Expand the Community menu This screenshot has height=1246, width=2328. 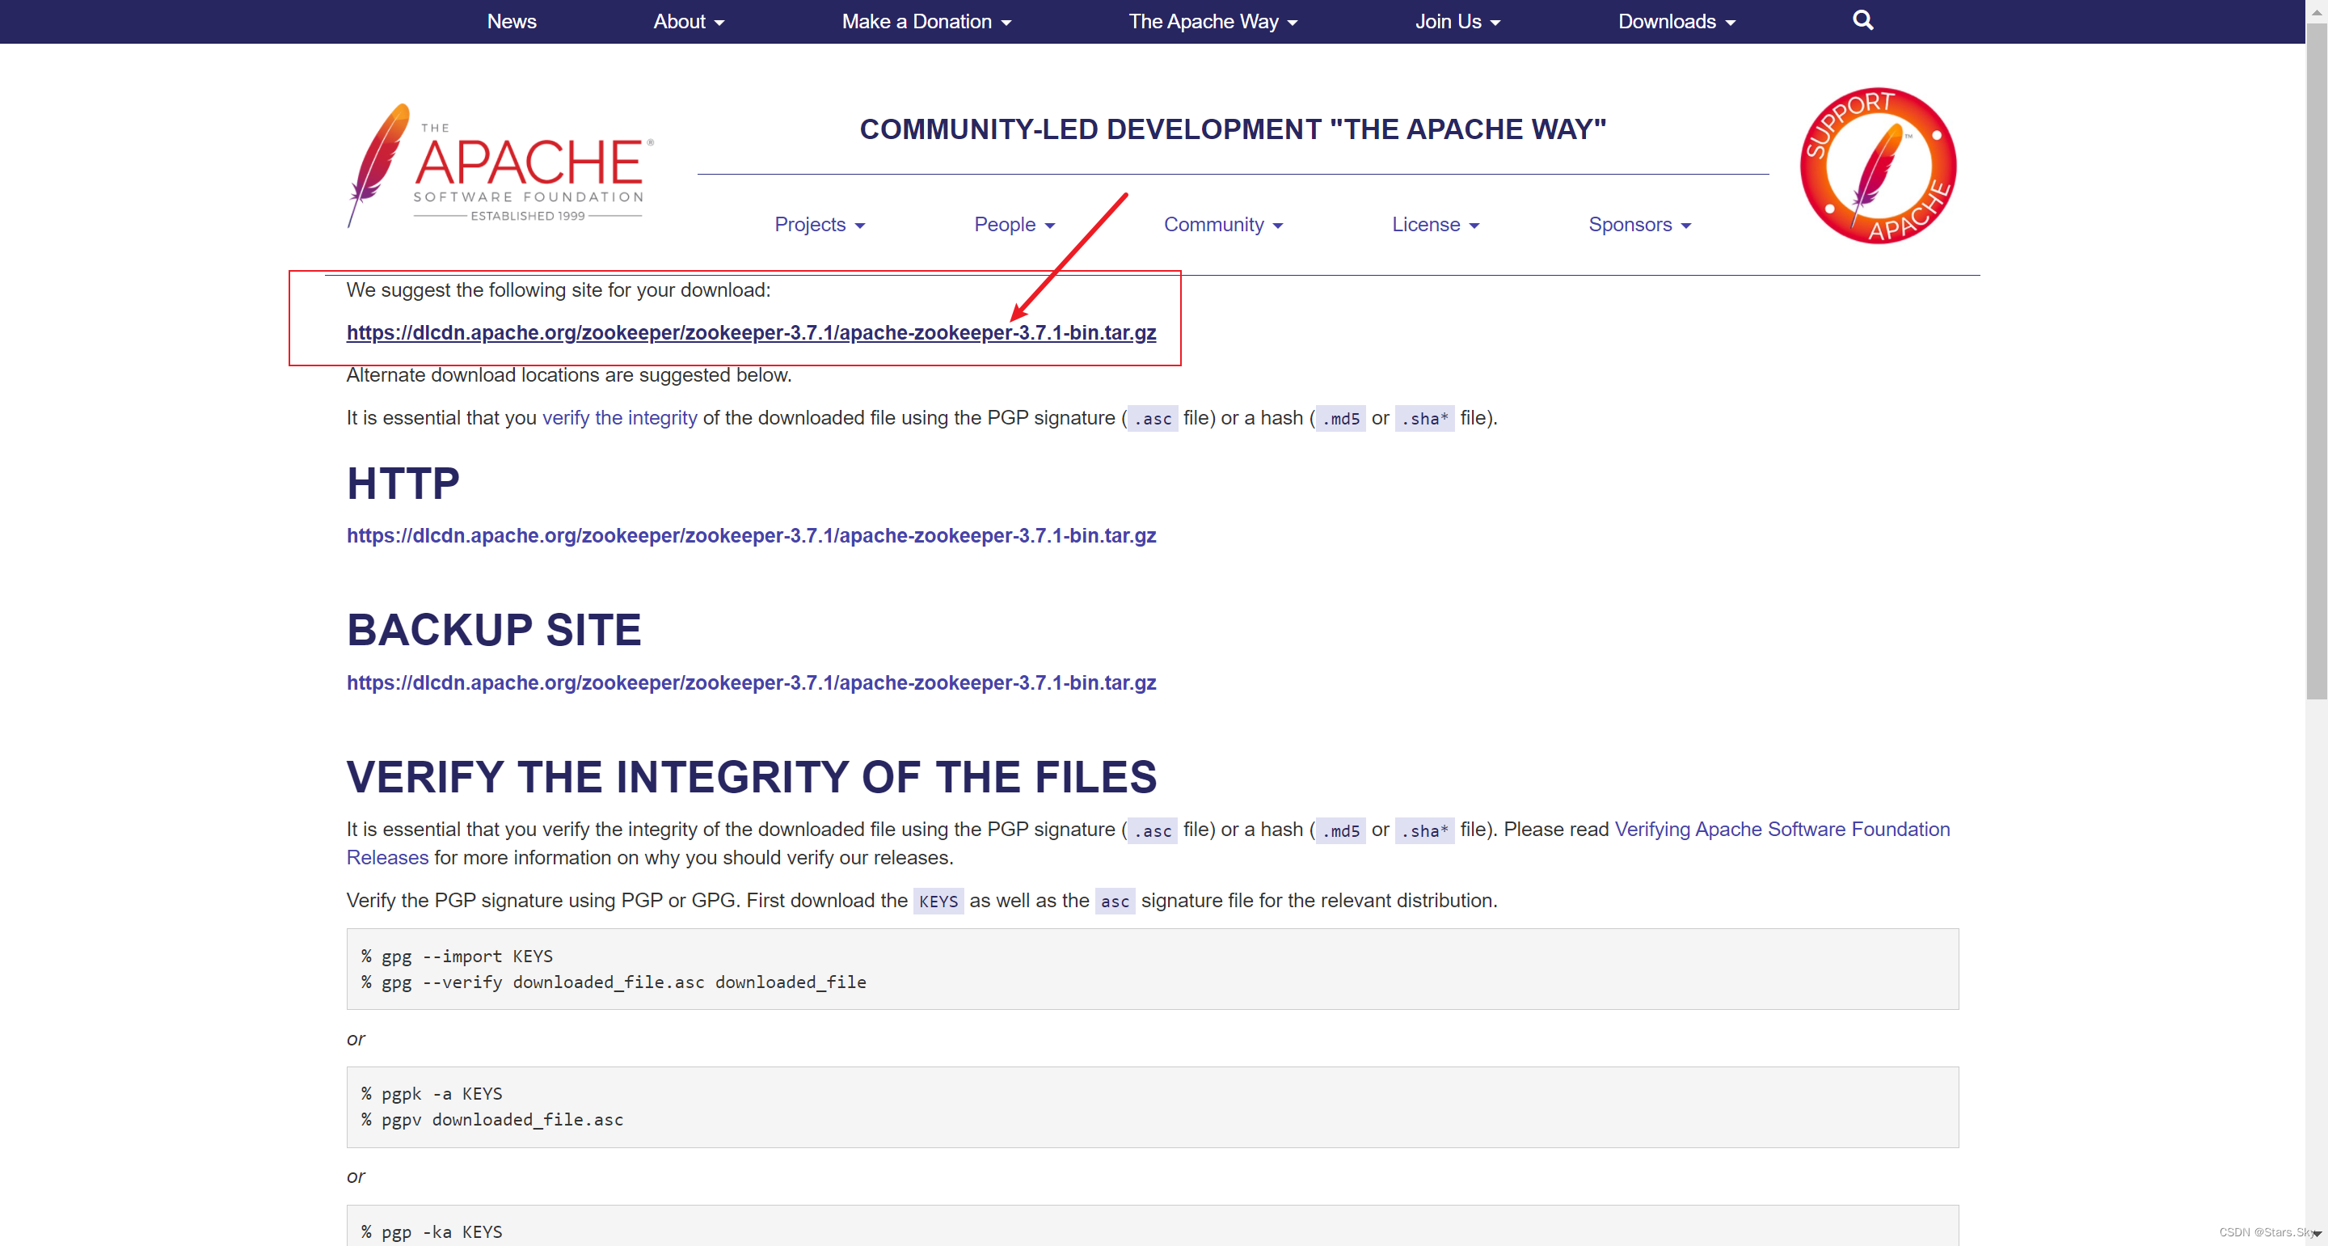[x=1223, y=224]
